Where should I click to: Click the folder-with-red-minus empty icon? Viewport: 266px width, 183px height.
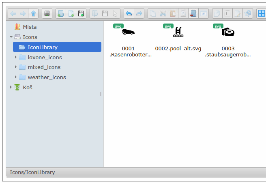[193, 13]
